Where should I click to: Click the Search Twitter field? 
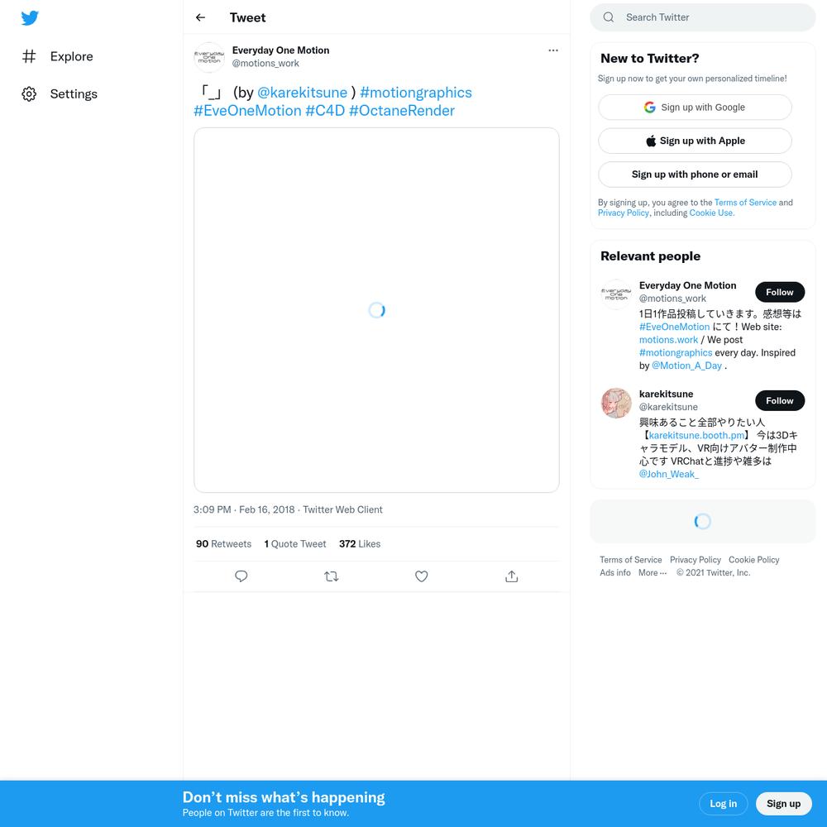point(702,17)
